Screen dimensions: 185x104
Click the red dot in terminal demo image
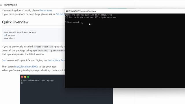coord(22,77)
